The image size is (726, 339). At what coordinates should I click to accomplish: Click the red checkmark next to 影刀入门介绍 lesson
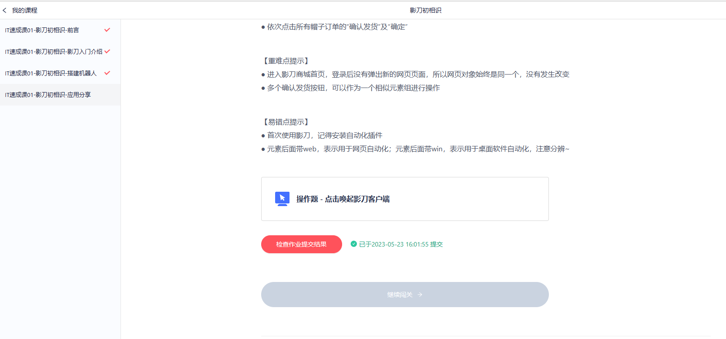point(107,52)
